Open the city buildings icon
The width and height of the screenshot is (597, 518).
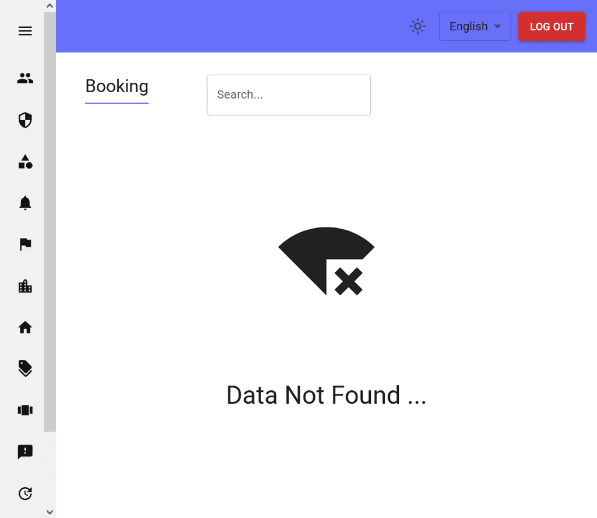[25, 286]
